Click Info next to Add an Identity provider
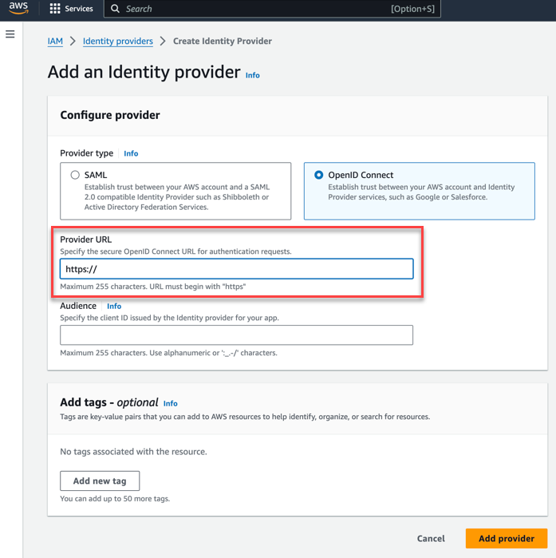Screen dimensions: 556x558 252,76
